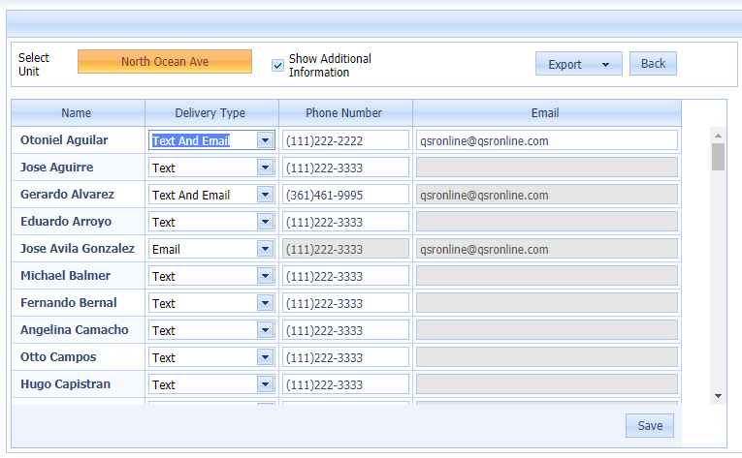Open Delivery Type dropdown for Gerardo Alvarez
The image size is (742, 458).
coord(265,195)
